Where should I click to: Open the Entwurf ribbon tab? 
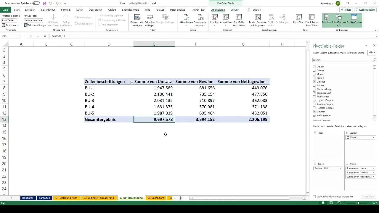(235, 10)
